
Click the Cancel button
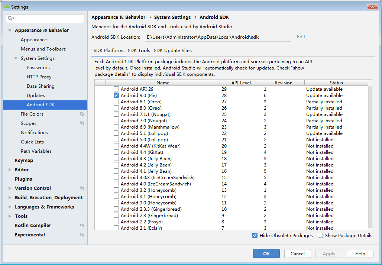point(298,253)
